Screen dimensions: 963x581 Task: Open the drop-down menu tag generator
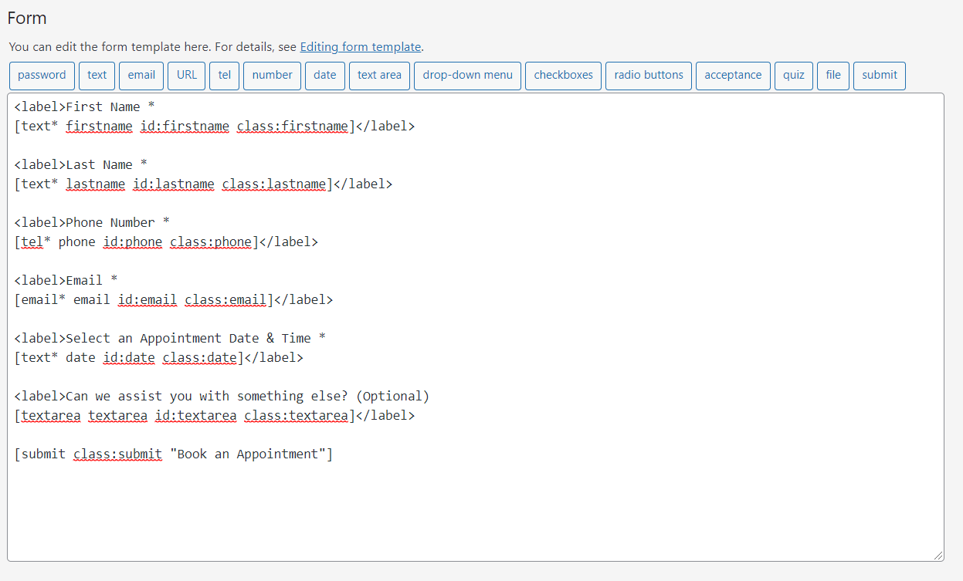point(467,76)
